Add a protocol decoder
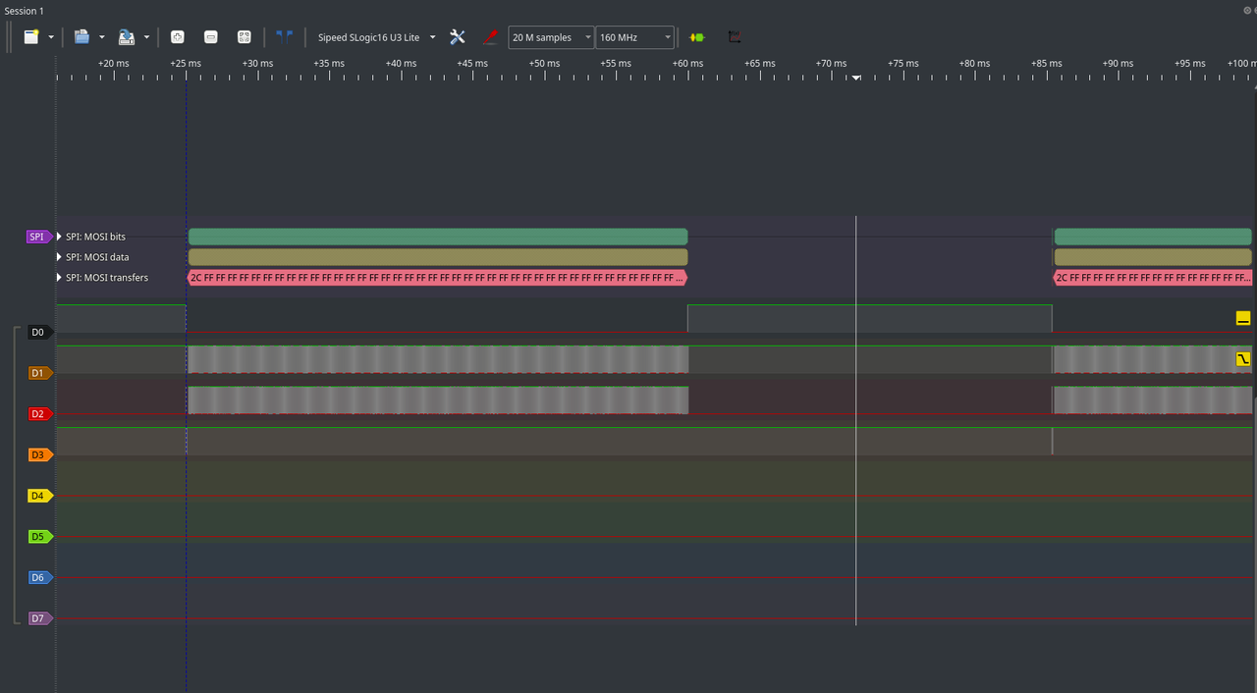This screenshot has height=693, width=1257. coord(697,37)
